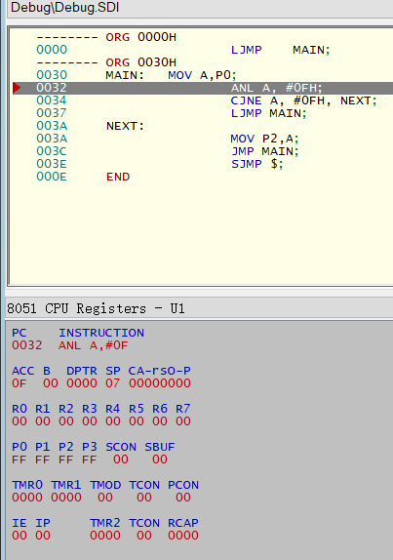Screen dimensions: 393x560
Task: Click address 003E in source listing
Action: point(52,164)
